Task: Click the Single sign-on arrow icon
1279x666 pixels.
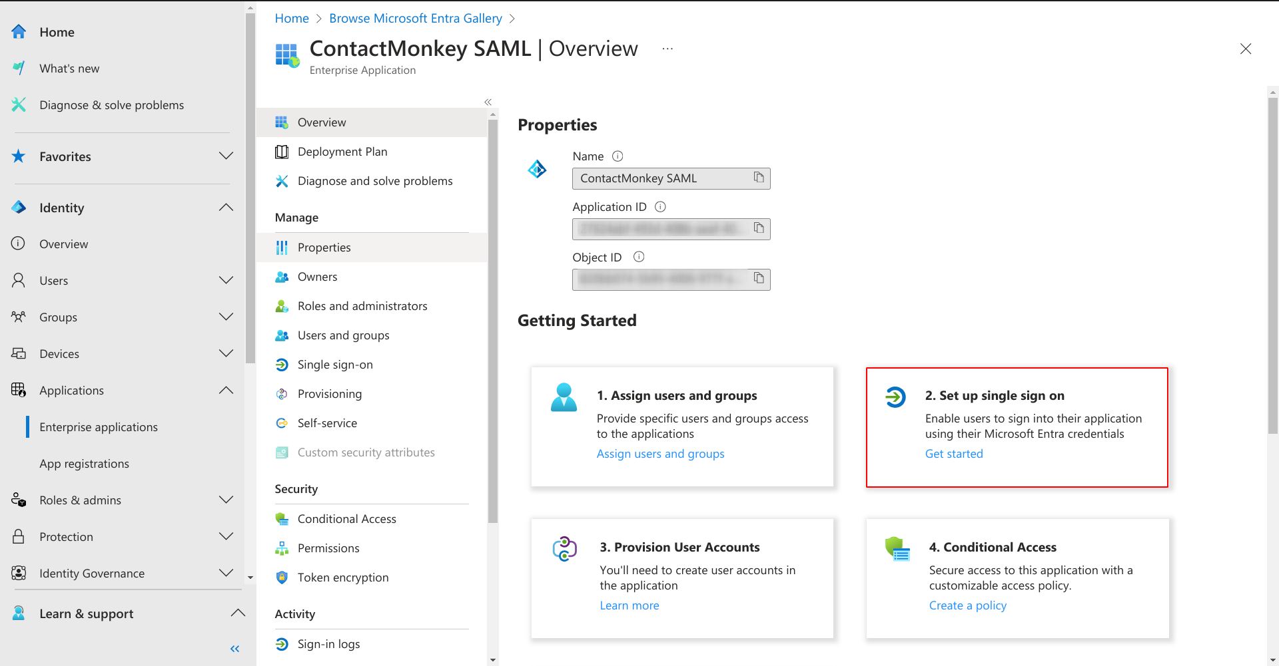Action: pos(282,365)
